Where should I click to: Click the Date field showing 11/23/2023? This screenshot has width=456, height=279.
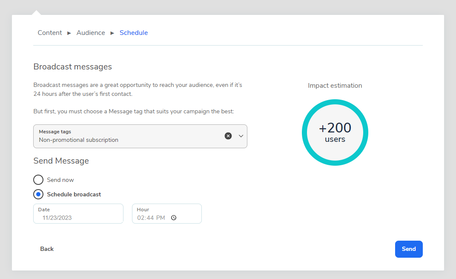[78, 214]
